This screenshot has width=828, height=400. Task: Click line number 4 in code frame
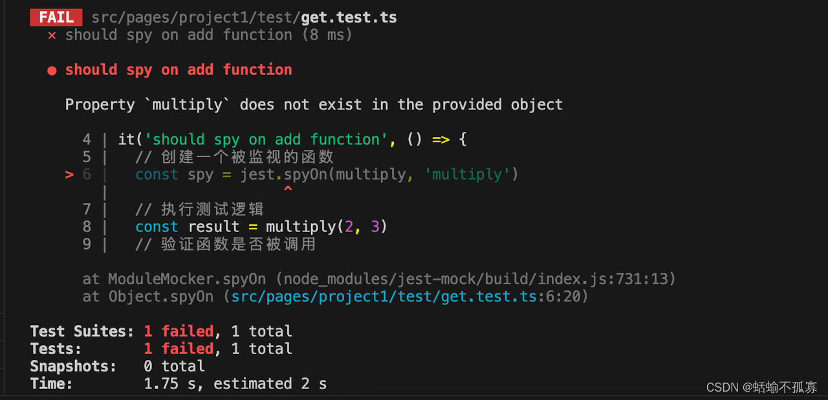pos(87,140)
